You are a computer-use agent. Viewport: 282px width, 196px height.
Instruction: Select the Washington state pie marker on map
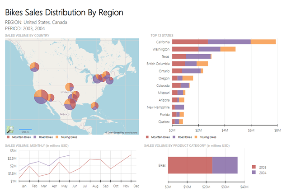pyautogui.click(x=34, y=67)
